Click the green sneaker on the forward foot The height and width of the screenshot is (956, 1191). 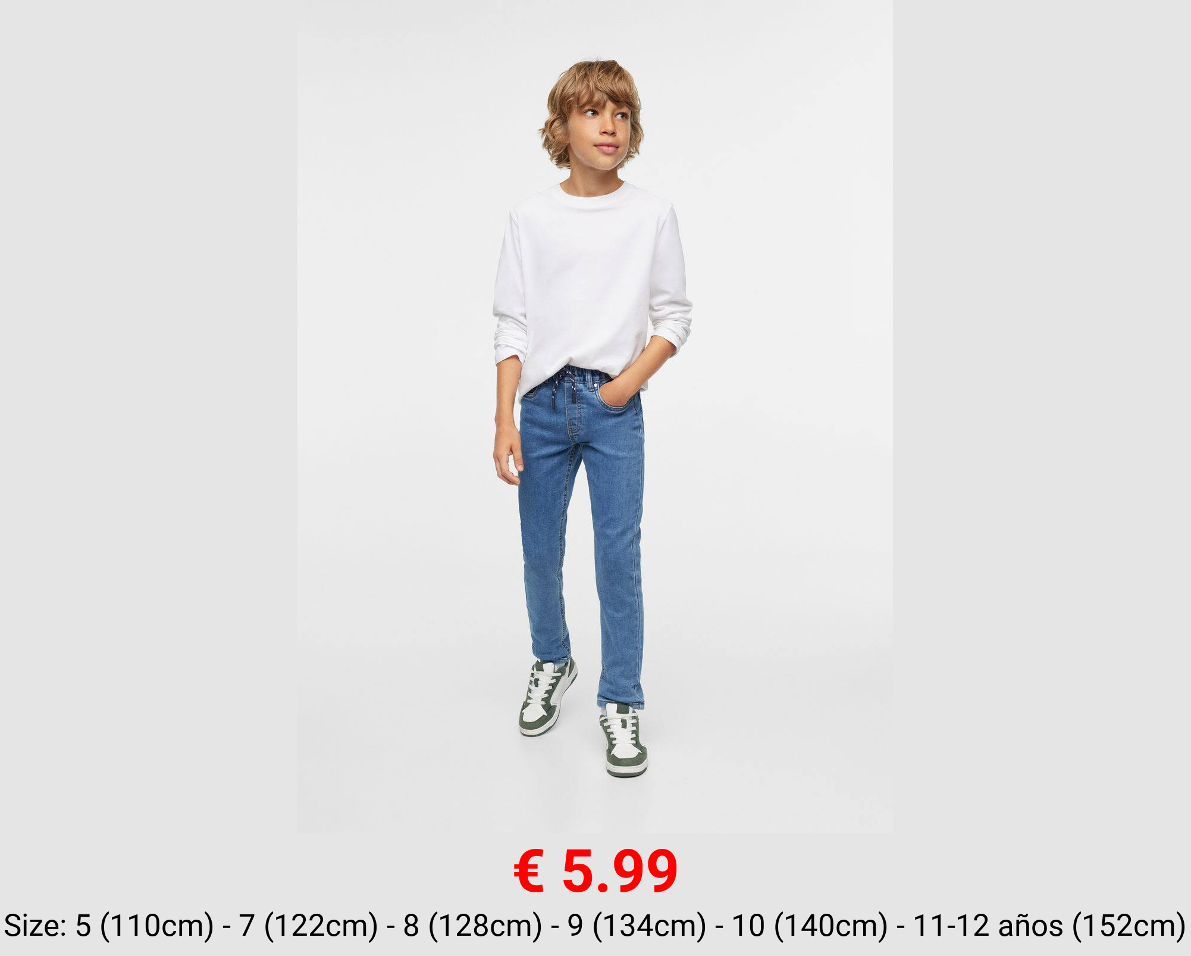(x=623, y=740)
